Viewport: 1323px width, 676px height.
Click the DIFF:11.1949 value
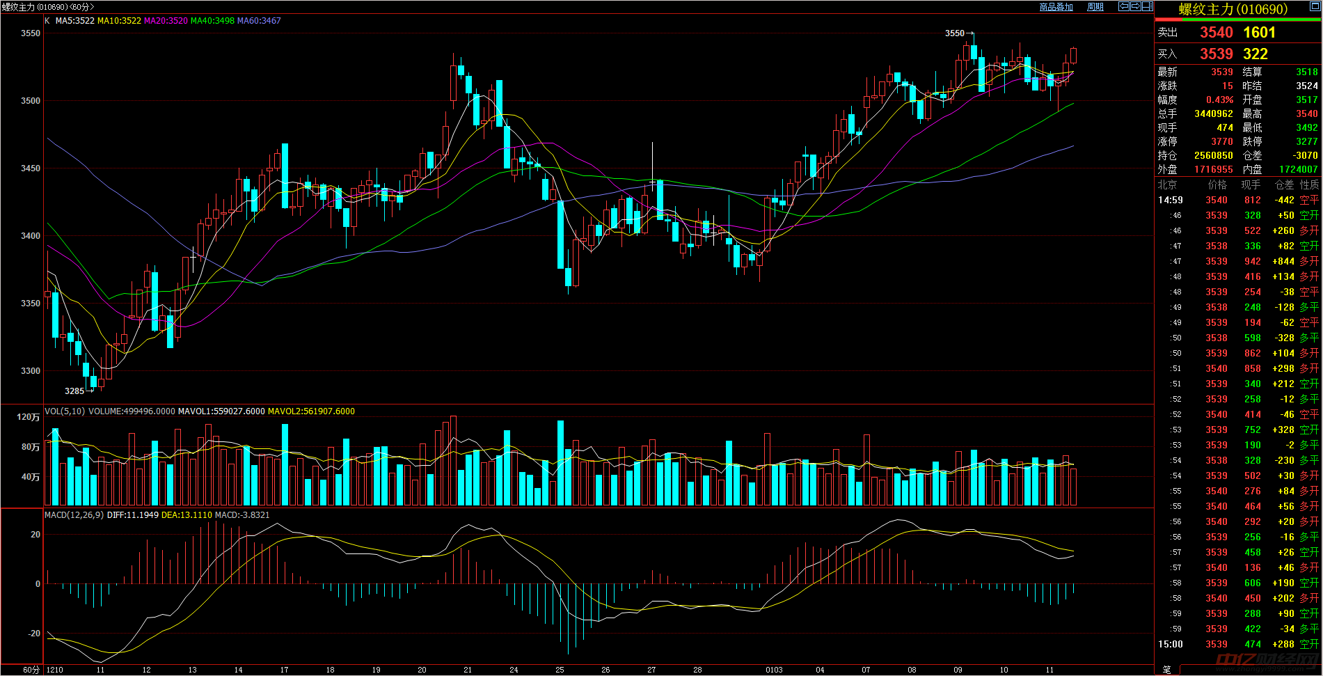(133, 515)
